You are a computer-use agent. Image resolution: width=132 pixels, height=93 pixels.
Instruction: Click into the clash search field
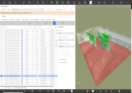pyautogui.click(x=66, y=16)
